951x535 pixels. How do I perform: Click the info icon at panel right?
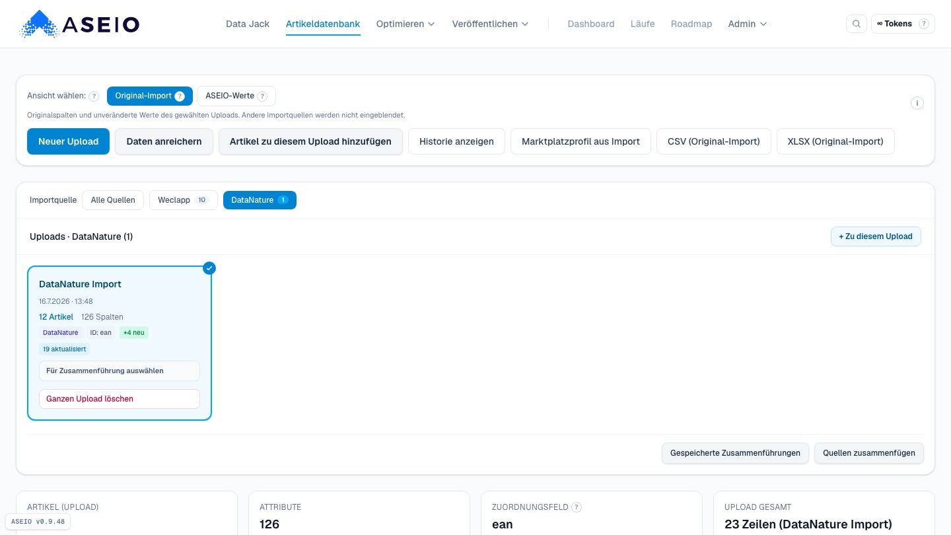pos(917,103)
